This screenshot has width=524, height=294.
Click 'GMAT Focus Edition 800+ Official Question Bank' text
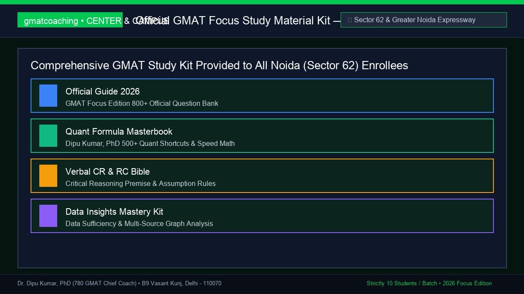[x=142, y=104]
